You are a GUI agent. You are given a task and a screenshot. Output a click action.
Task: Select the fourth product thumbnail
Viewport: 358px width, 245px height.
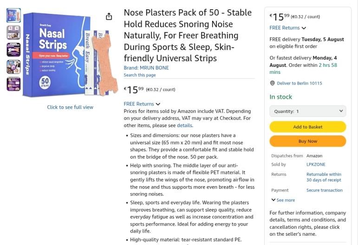(x=13, y=67)
